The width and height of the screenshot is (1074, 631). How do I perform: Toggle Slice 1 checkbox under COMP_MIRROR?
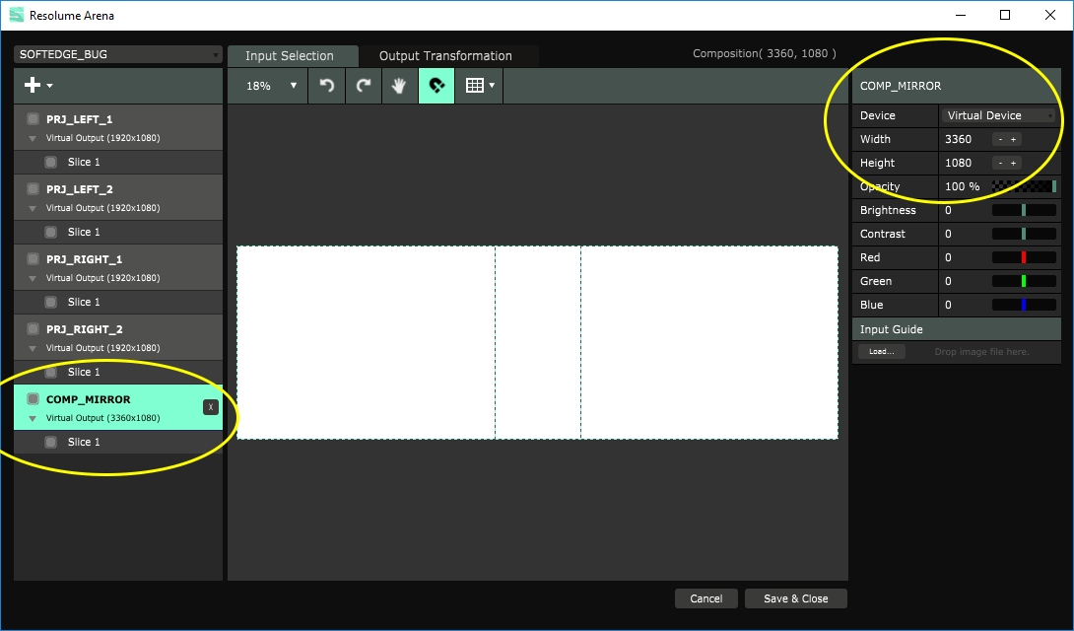(x=51, y=443)
